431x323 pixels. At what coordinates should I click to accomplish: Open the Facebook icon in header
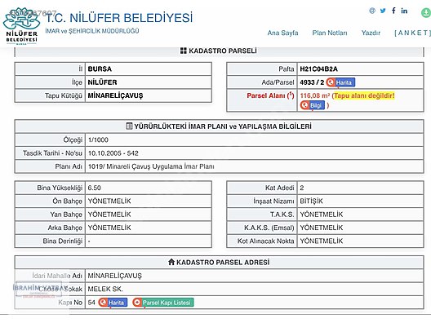(x=393, y=11)
